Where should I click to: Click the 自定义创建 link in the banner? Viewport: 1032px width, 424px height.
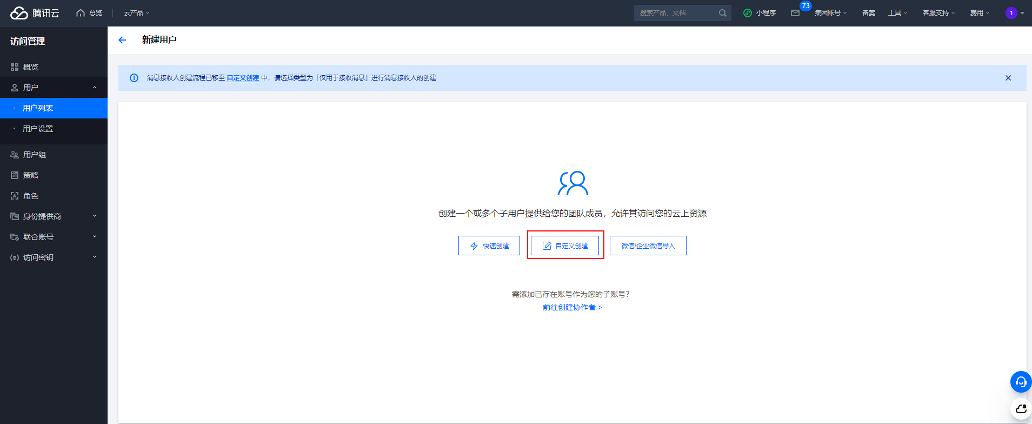tap(243, 78)
